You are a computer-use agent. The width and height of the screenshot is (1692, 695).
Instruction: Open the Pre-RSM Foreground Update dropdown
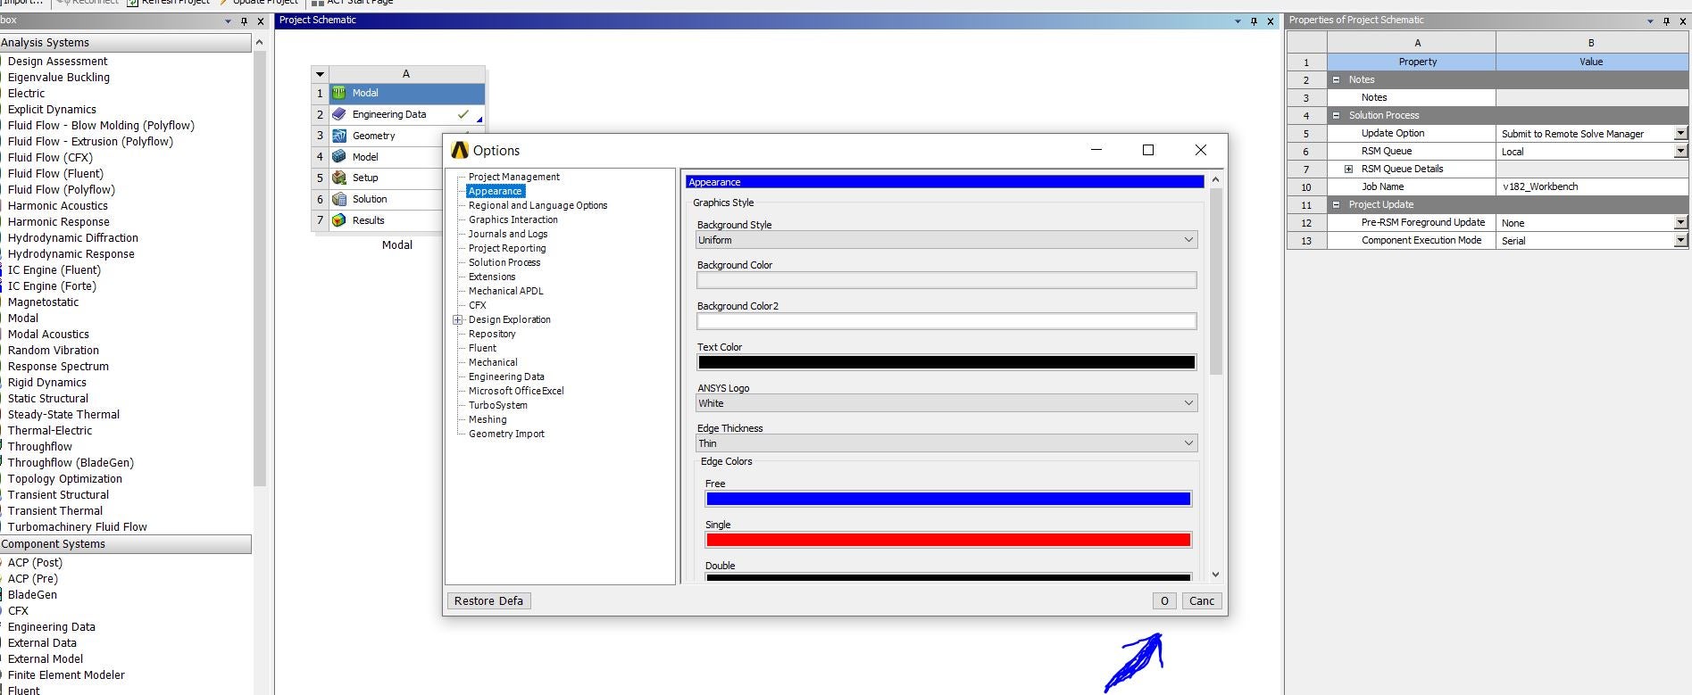click(x=1680, y=222)
